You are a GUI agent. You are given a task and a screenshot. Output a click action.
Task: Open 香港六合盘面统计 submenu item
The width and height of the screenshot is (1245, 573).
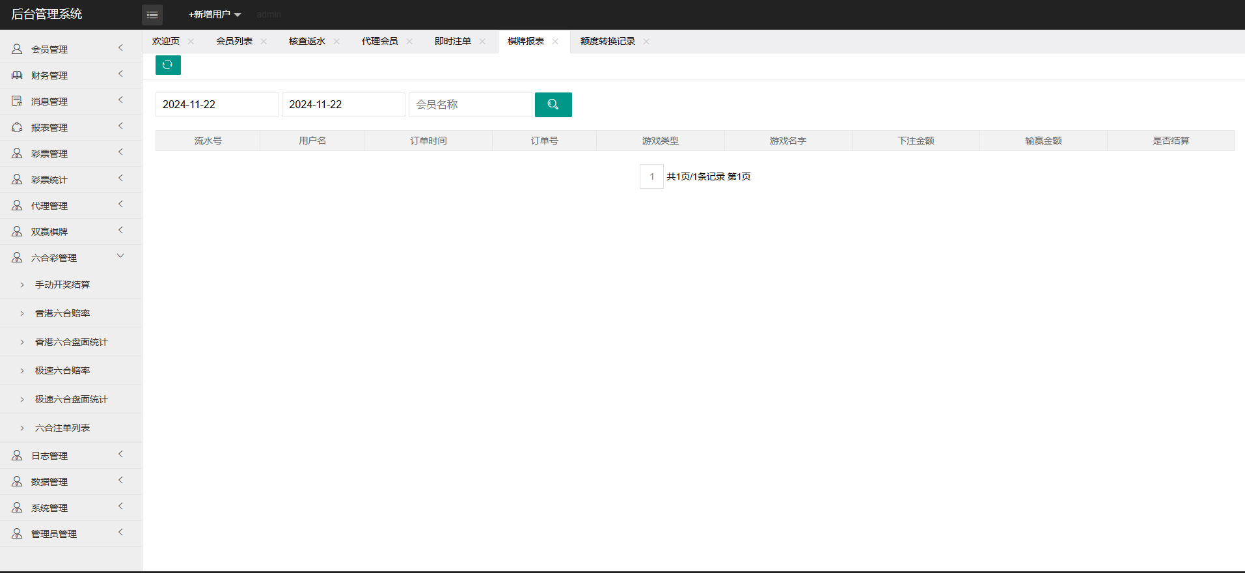(71, 342)
